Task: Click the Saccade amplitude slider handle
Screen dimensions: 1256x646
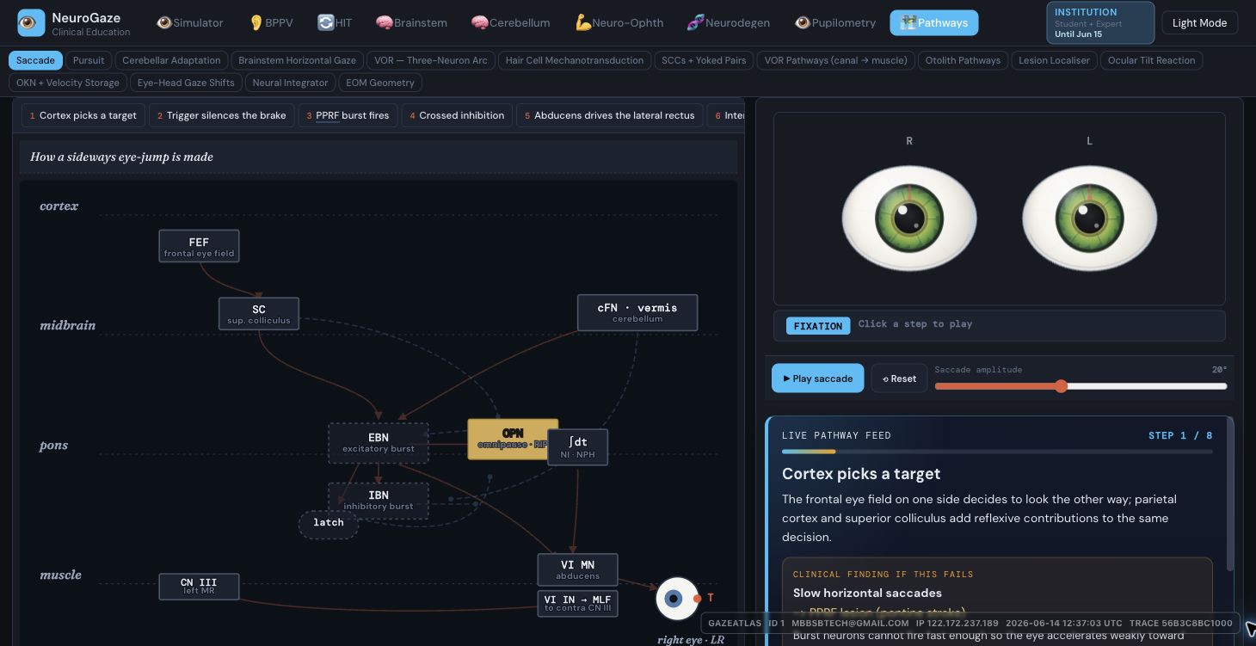Action: [x=1062, y=386]
